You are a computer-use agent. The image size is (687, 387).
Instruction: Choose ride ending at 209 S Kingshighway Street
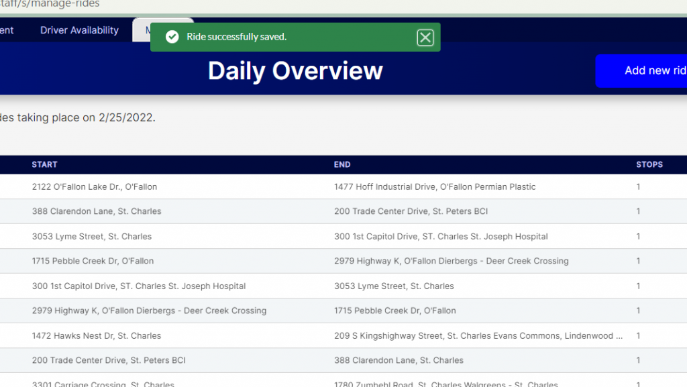(478, 335)
